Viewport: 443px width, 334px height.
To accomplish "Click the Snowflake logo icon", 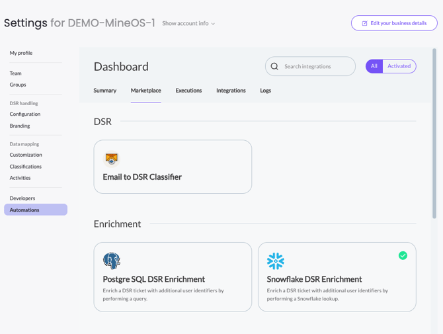I will (276, 261).
